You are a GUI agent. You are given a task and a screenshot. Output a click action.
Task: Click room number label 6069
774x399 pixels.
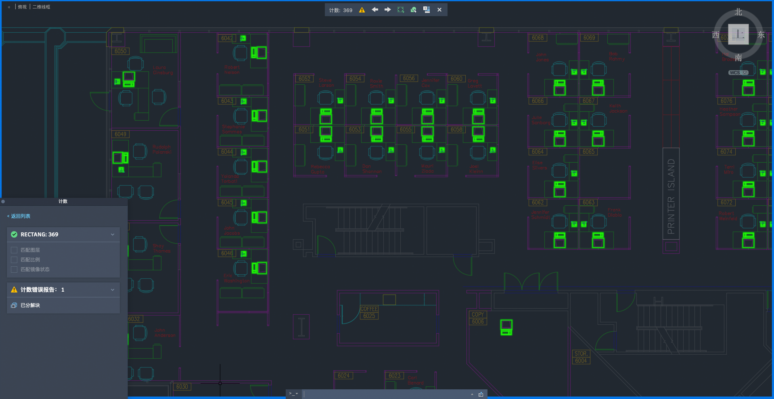[589, 38]
